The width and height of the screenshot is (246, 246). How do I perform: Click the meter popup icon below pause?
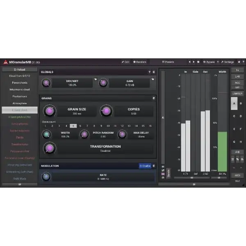pyautogui.click(x=163, y=171)
